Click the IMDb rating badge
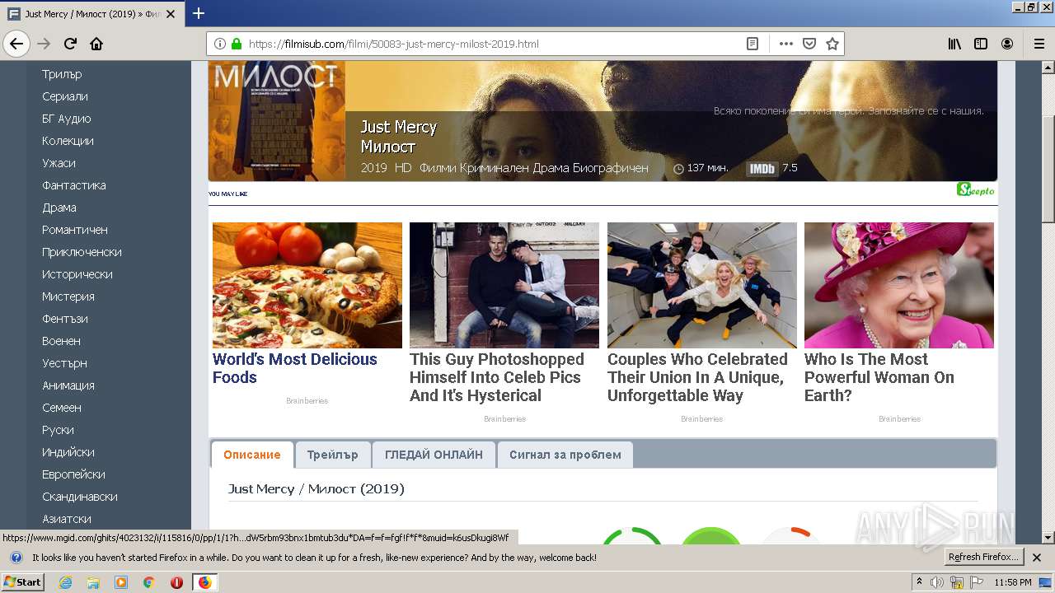Screen dimensions: 1055x593 tap(762, 168)
